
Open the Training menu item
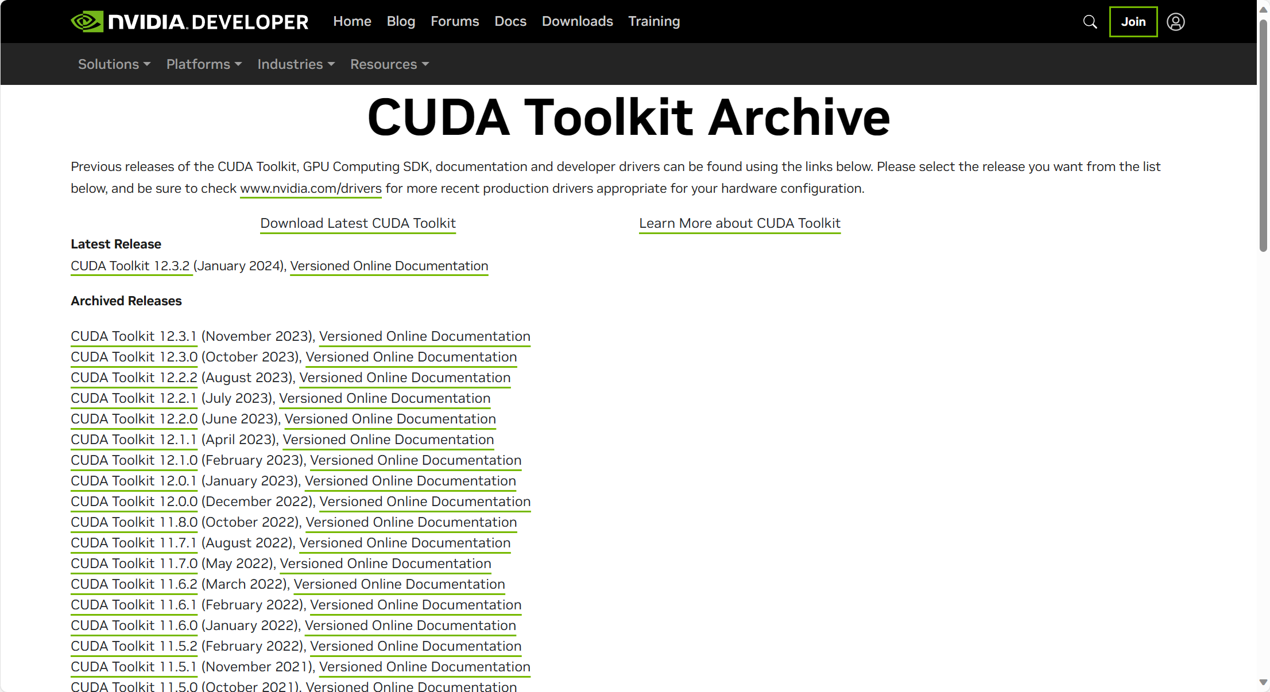[x=654, y=21]
